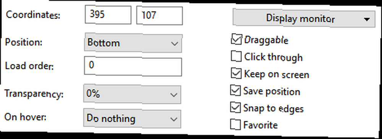Screen dimensions: 382x139
Task: Uncheck Keep on screen
Action: point(236,74)
